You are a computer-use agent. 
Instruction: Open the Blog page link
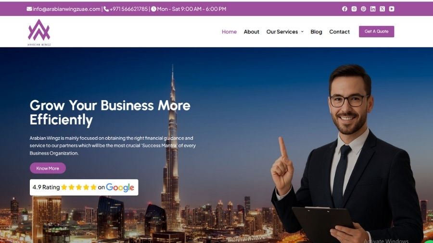(316, 32)
